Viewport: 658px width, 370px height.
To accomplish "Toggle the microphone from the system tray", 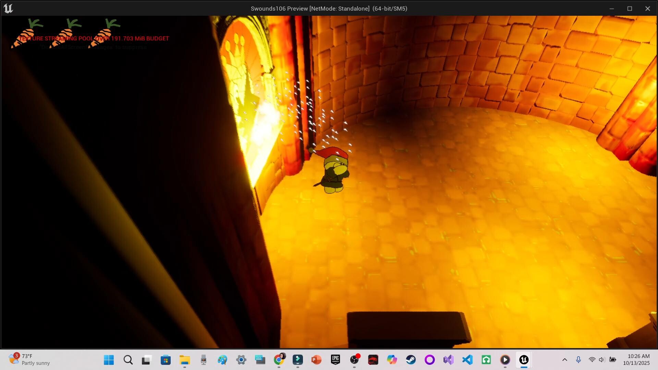I will click(578, 360).
